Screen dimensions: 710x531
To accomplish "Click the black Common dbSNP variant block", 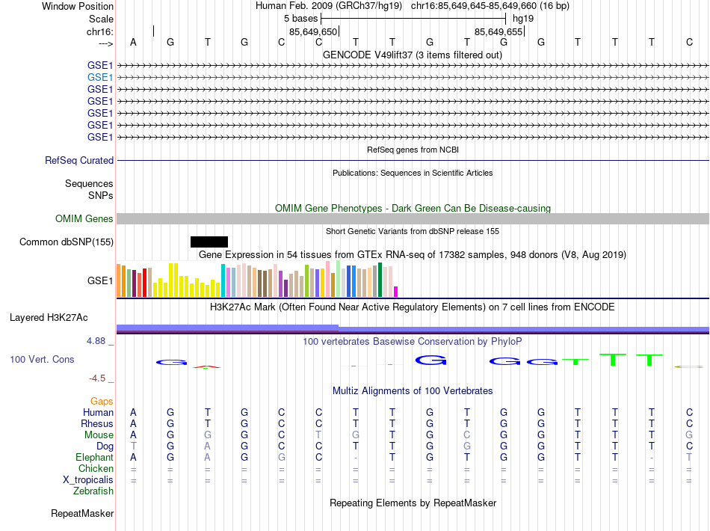I will pos(209,242).
